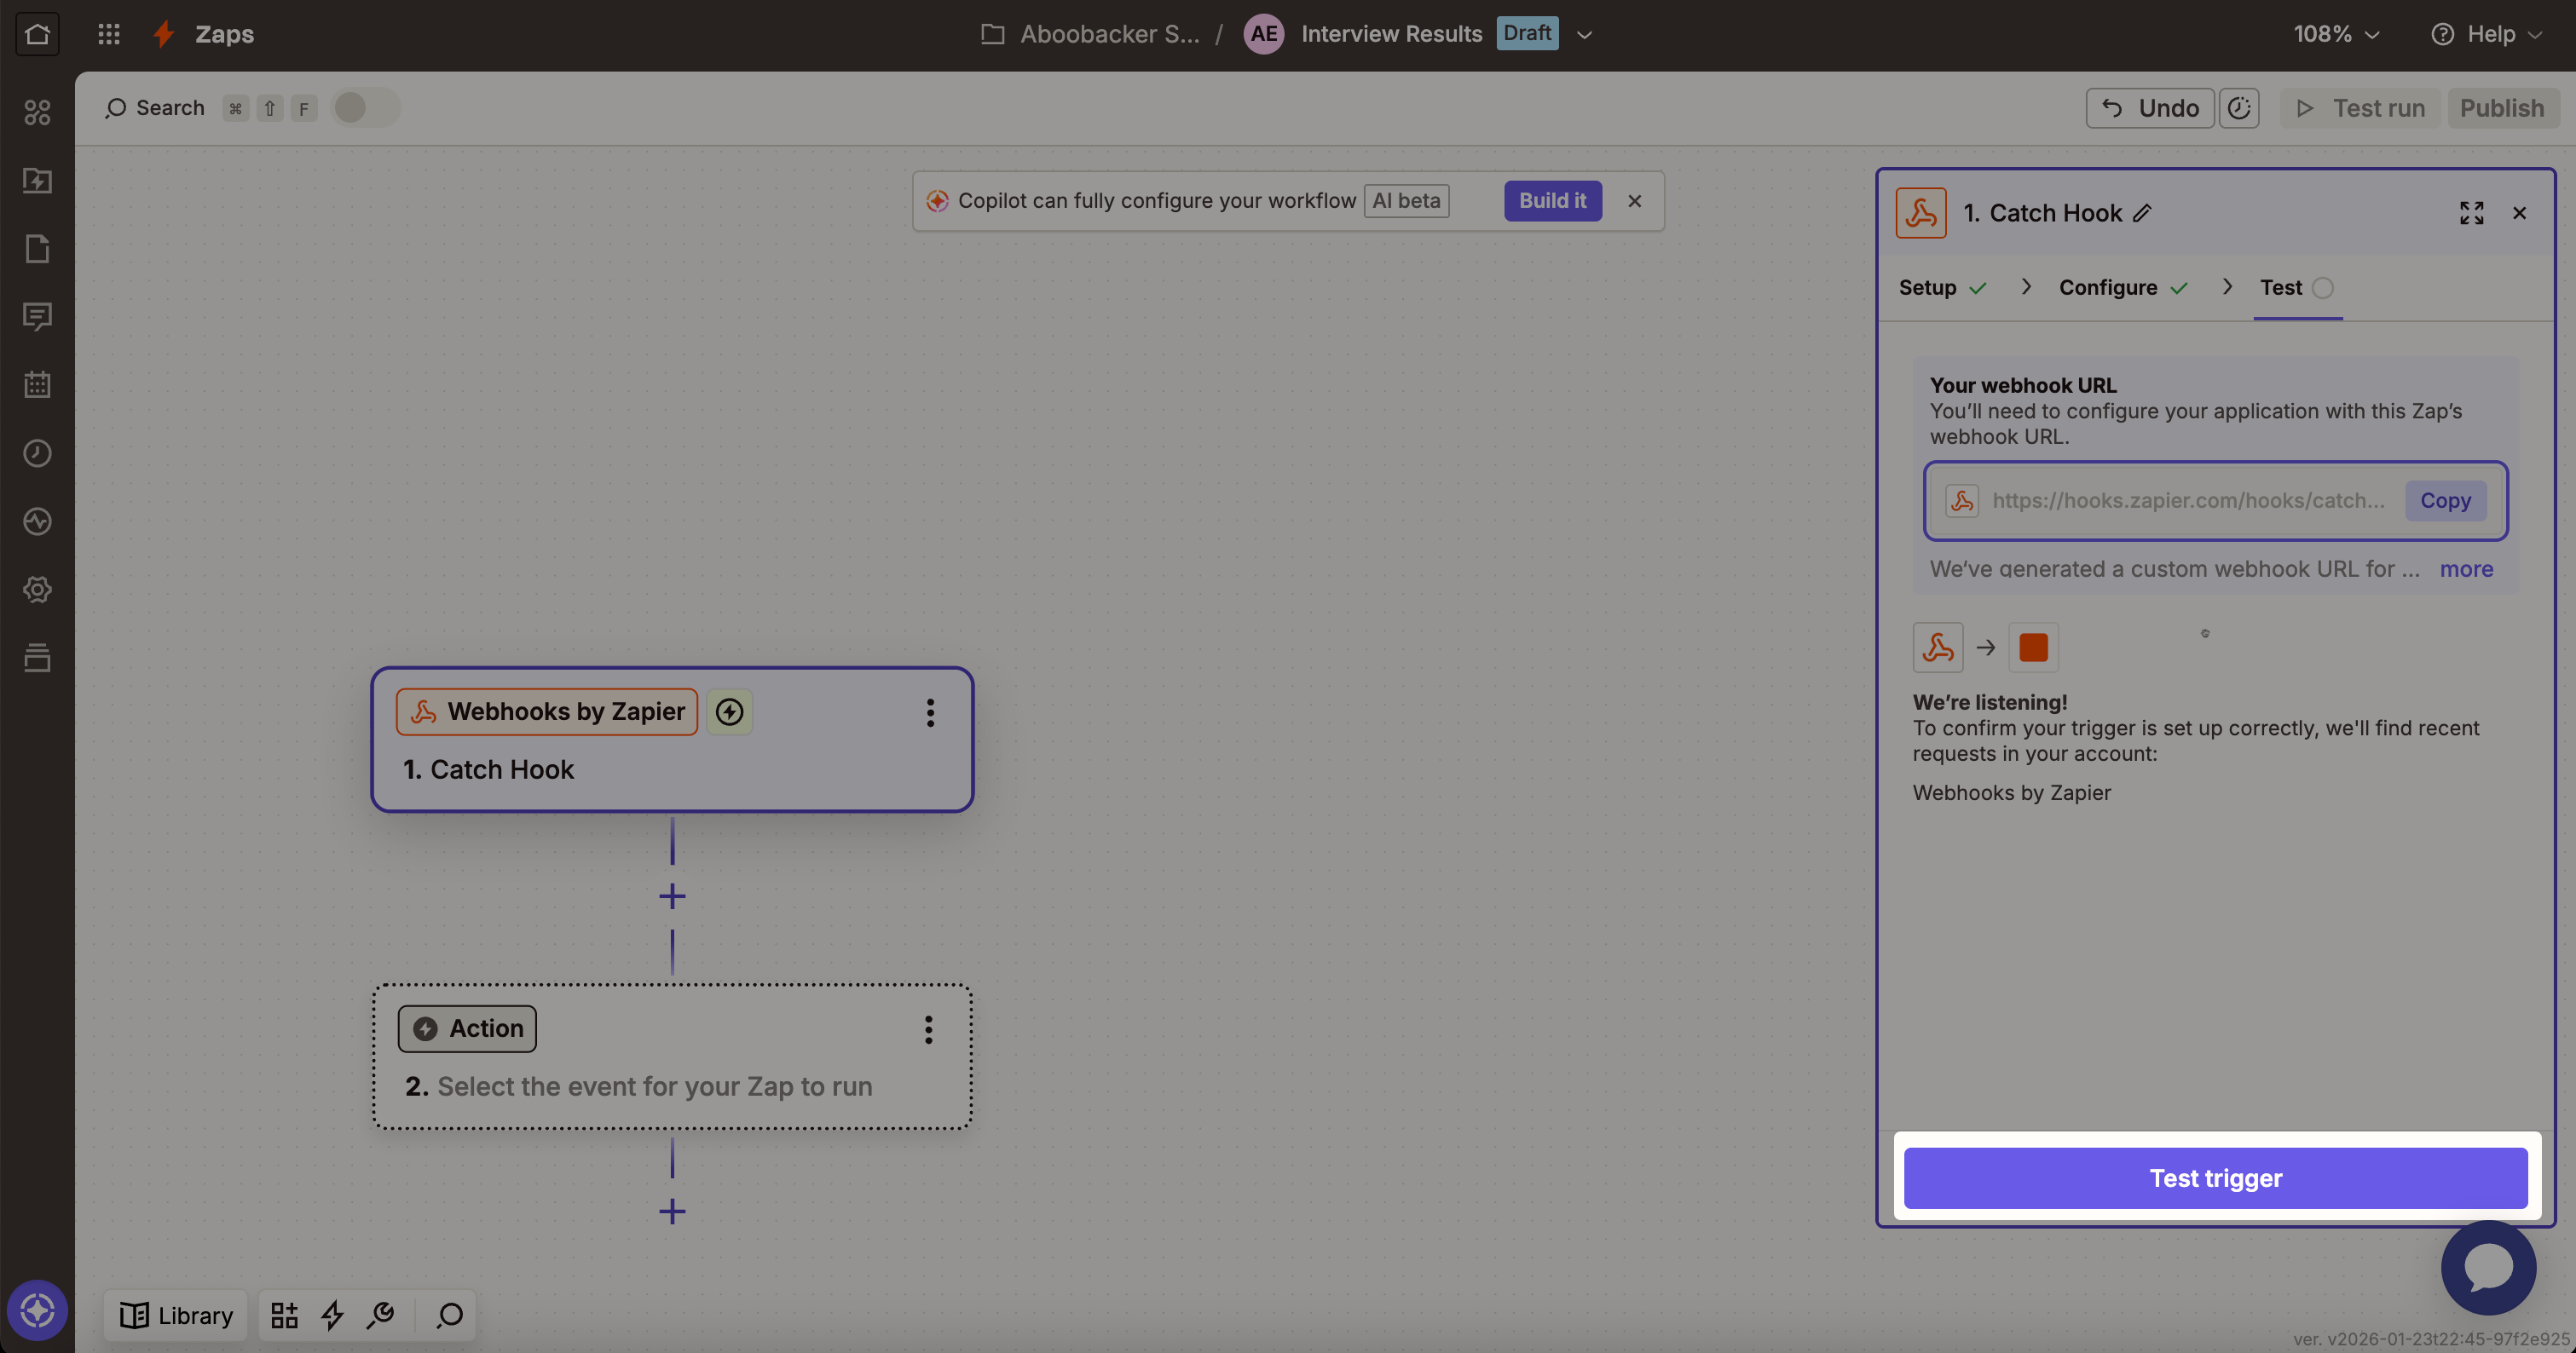Click the Test trigger button
Image resolution: width=2576 pixels, height=1353 pixels.
point(2215,1178)
